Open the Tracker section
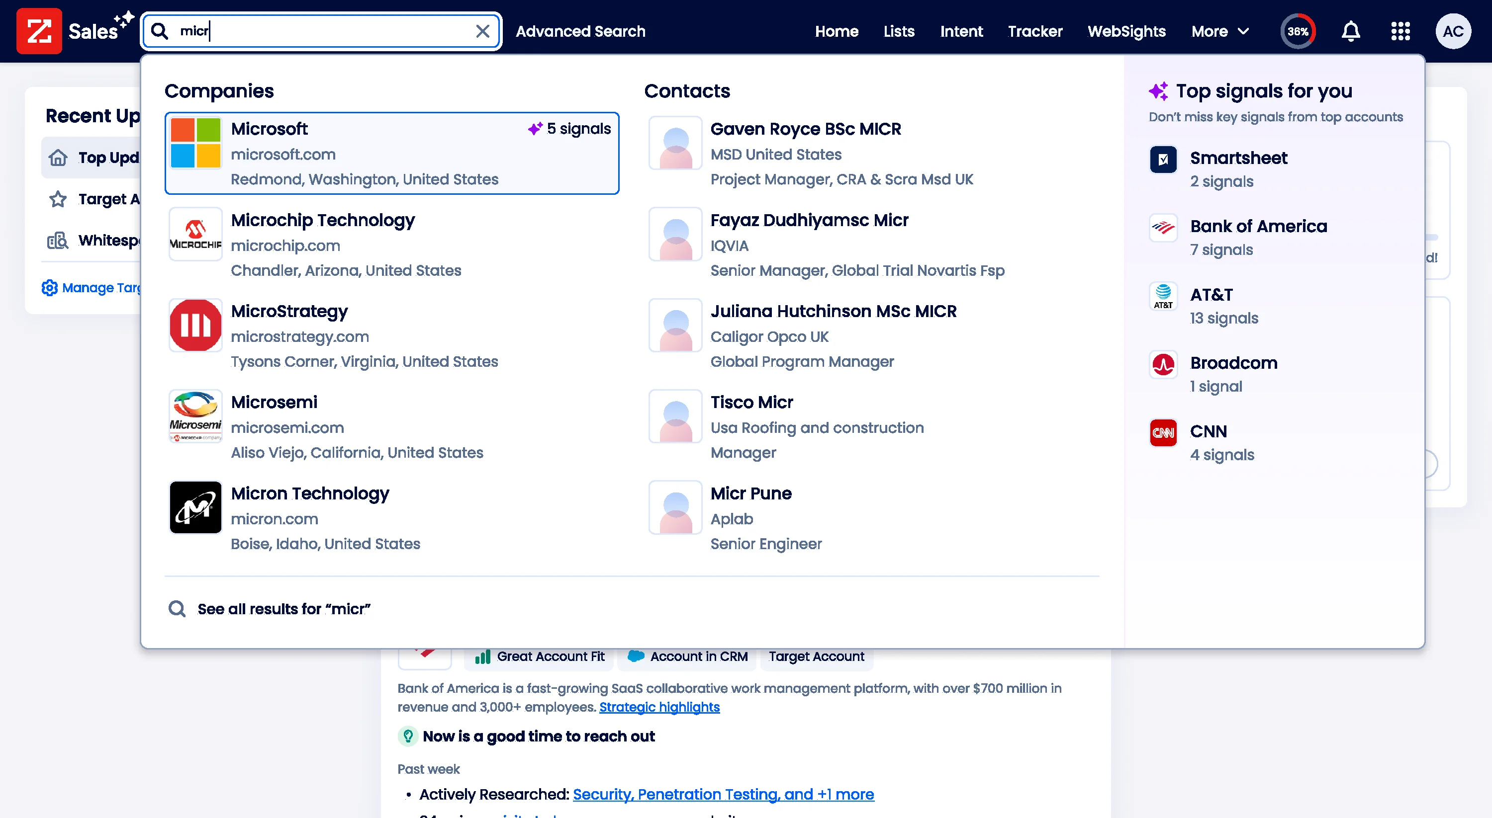 [1035, 31]
